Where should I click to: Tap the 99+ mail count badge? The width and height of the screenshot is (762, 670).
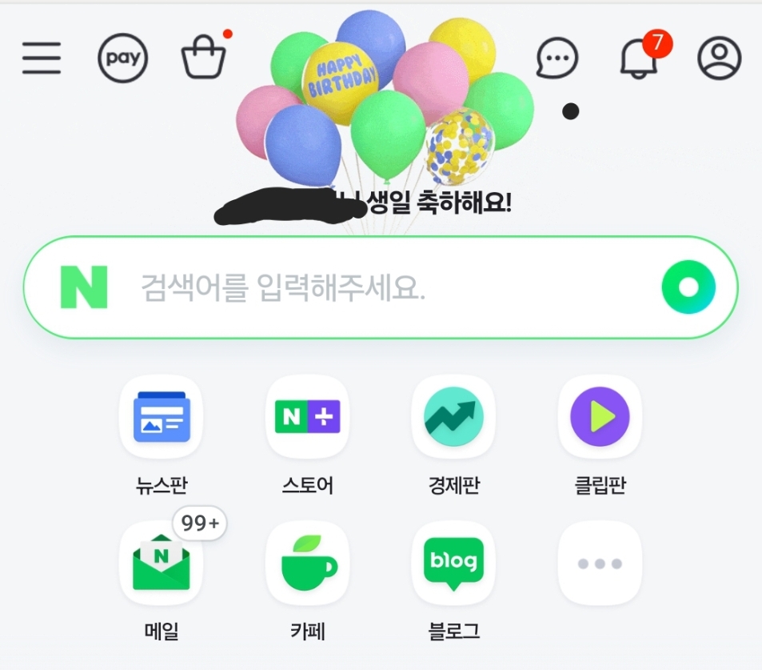200,523
